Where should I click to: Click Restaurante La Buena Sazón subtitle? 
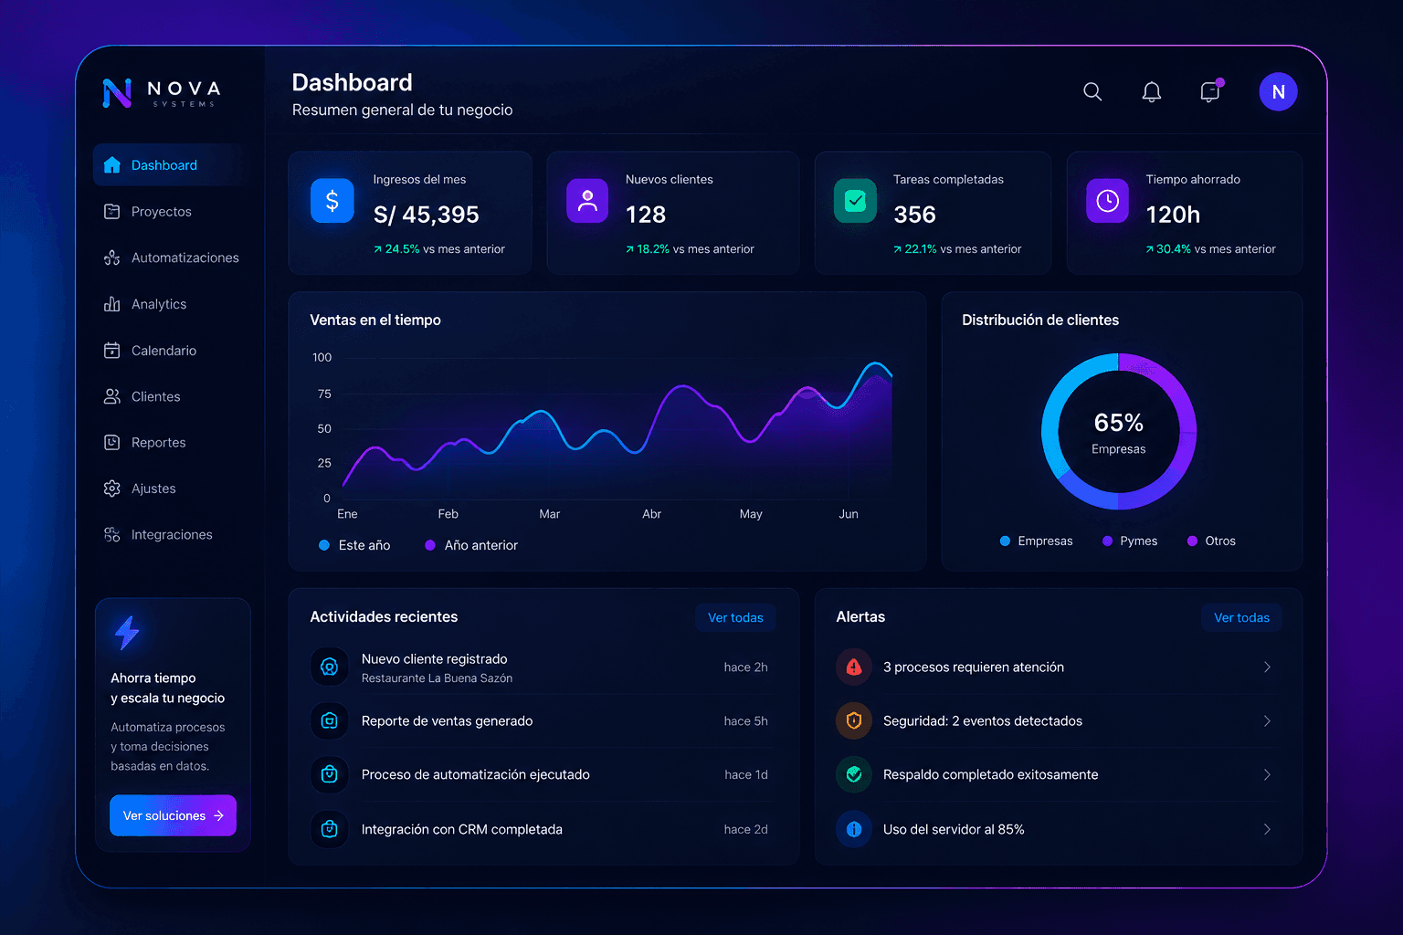coord(437,678)
